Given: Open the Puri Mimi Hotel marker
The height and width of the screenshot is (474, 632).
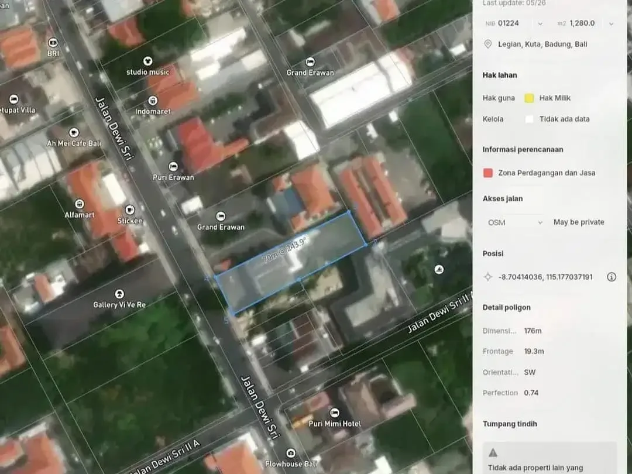Looking at the screenshot, I should pos(335,413).
